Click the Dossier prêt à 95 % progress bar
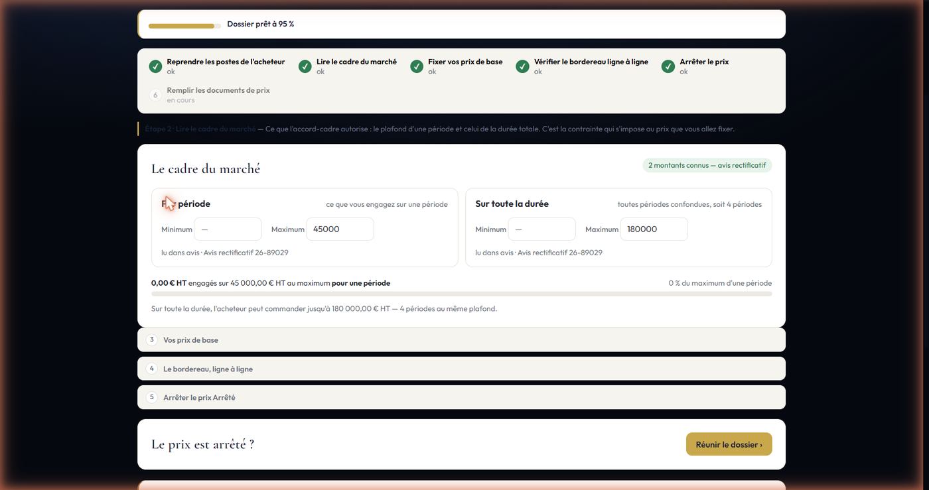The height and width of the screenshot is (490, 929). pyautogui.click(x=184, y=26)
